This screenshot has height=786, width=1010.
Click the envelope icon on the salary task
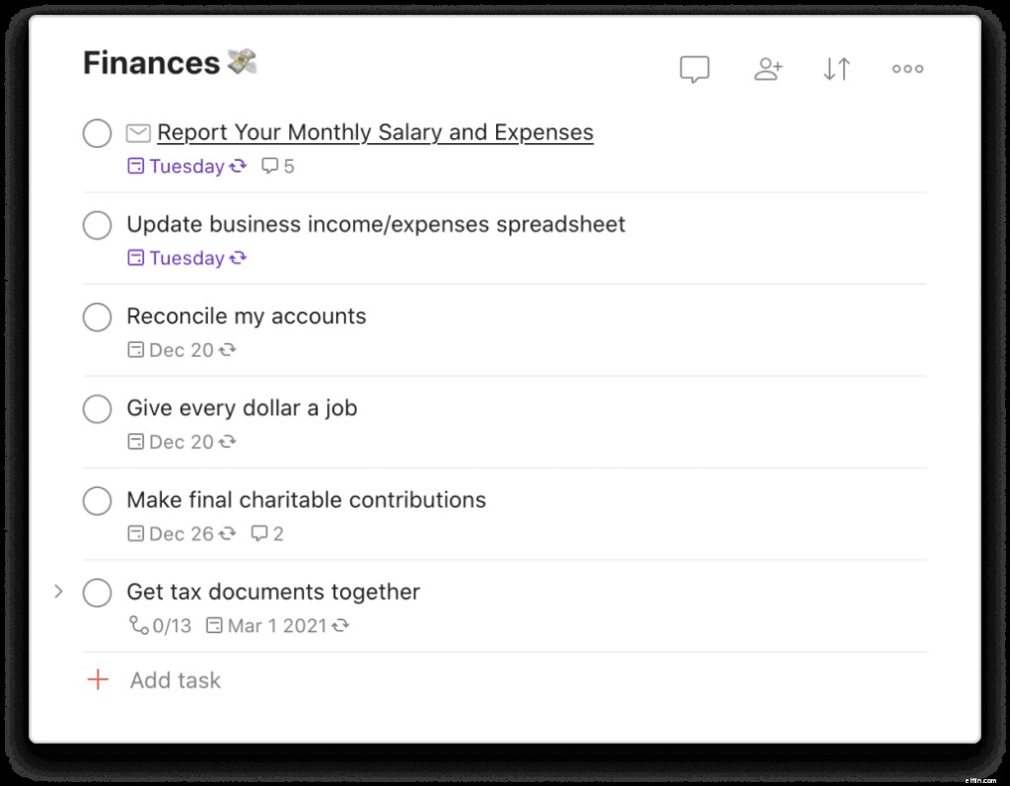tap(138, 132)
